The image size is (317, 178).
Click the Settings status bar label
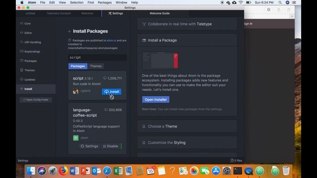click(23, 161)
